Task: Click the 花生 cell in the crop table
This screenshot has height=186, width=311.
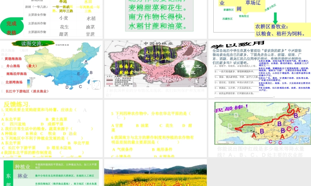Action: 64,27
